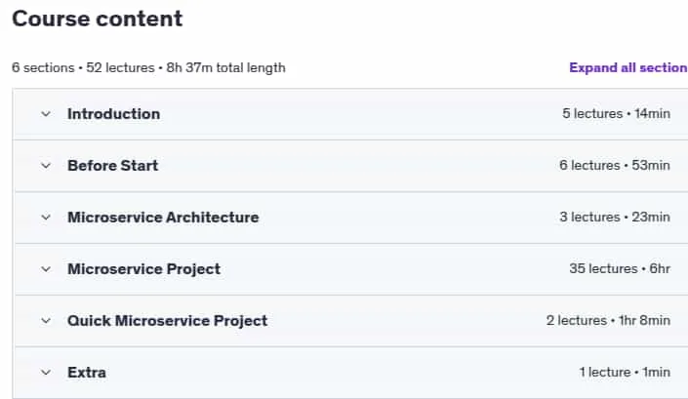Click the 3 lectures 23min label
Viewport: 688px width, 399px height.
click(614, 217)
